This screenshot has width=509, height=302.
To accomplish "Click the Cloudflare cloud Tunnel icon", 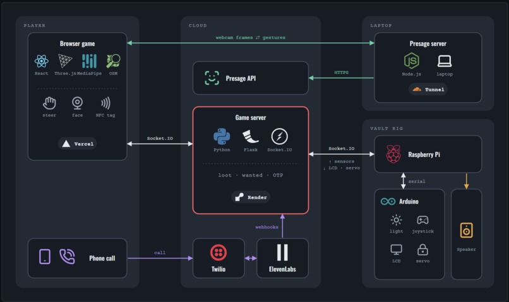I will (417, 89).
